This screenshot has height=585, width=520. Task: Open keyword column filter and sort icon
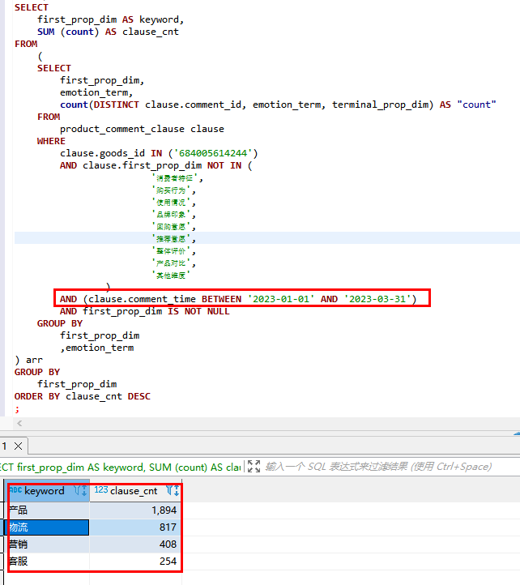pyautogui.click(x=80, y=490)
